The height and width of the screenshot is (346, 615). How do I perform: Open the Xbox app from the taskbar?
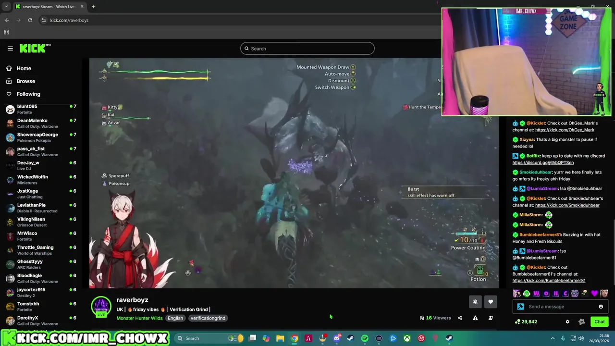click(407, 338)
